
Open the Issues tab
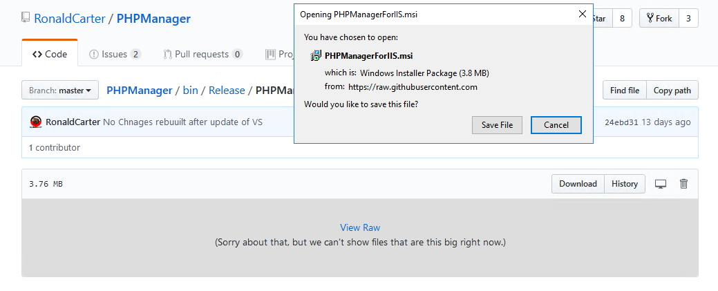click(x=115, y=54)
